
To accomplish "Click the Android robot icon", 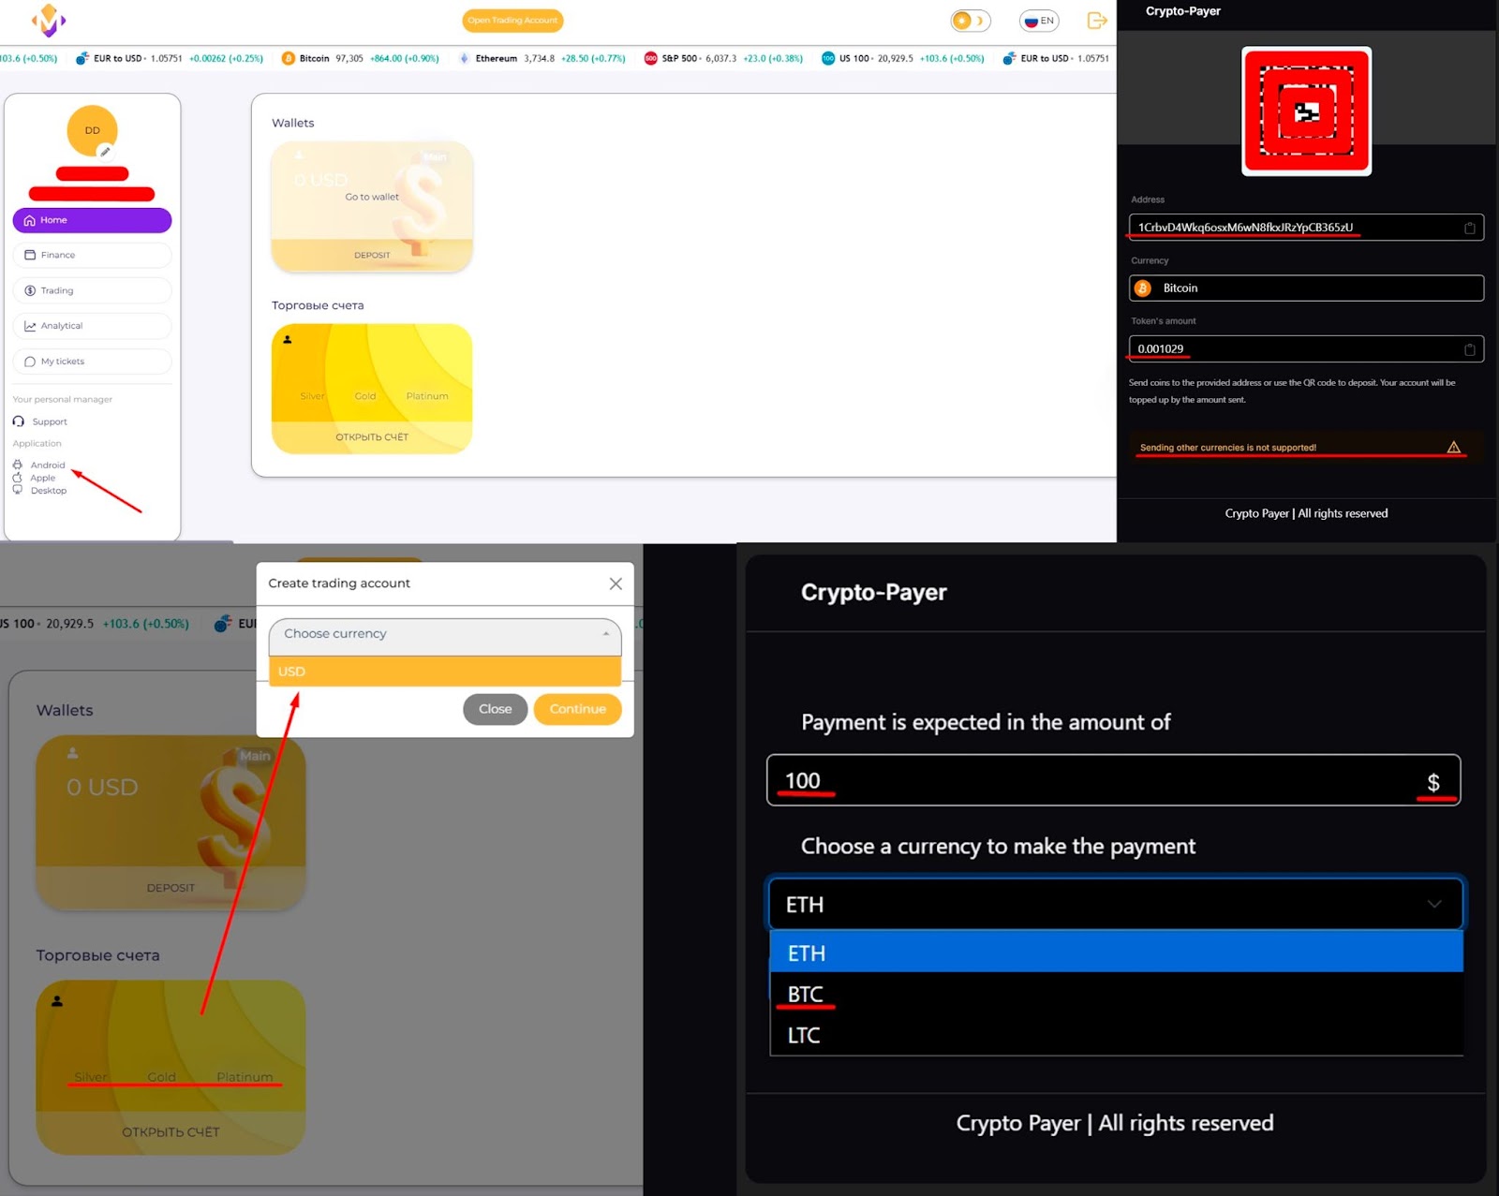I will click(x=17, y=465).
